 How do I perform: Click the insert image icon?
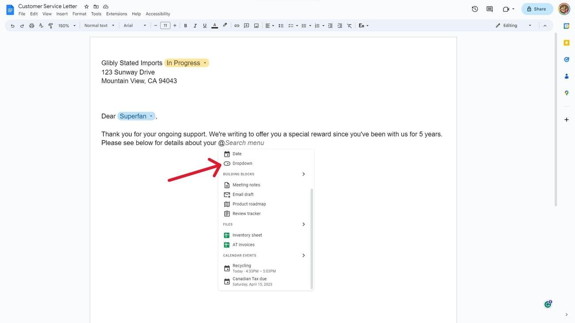click(x=256, y=26)
